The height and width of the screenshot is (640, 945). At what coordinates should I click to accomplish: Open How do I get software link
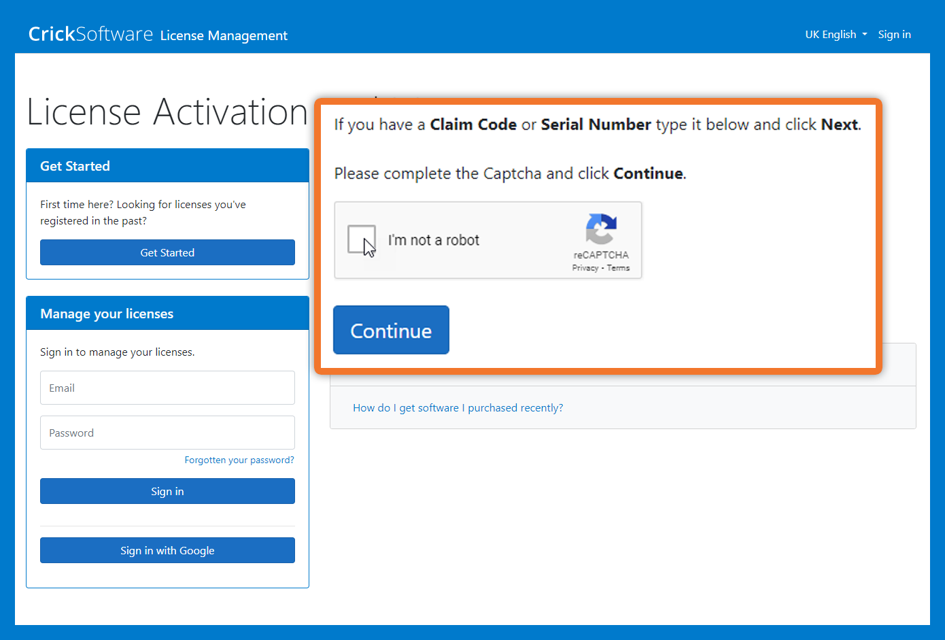[x=458, y=408]
